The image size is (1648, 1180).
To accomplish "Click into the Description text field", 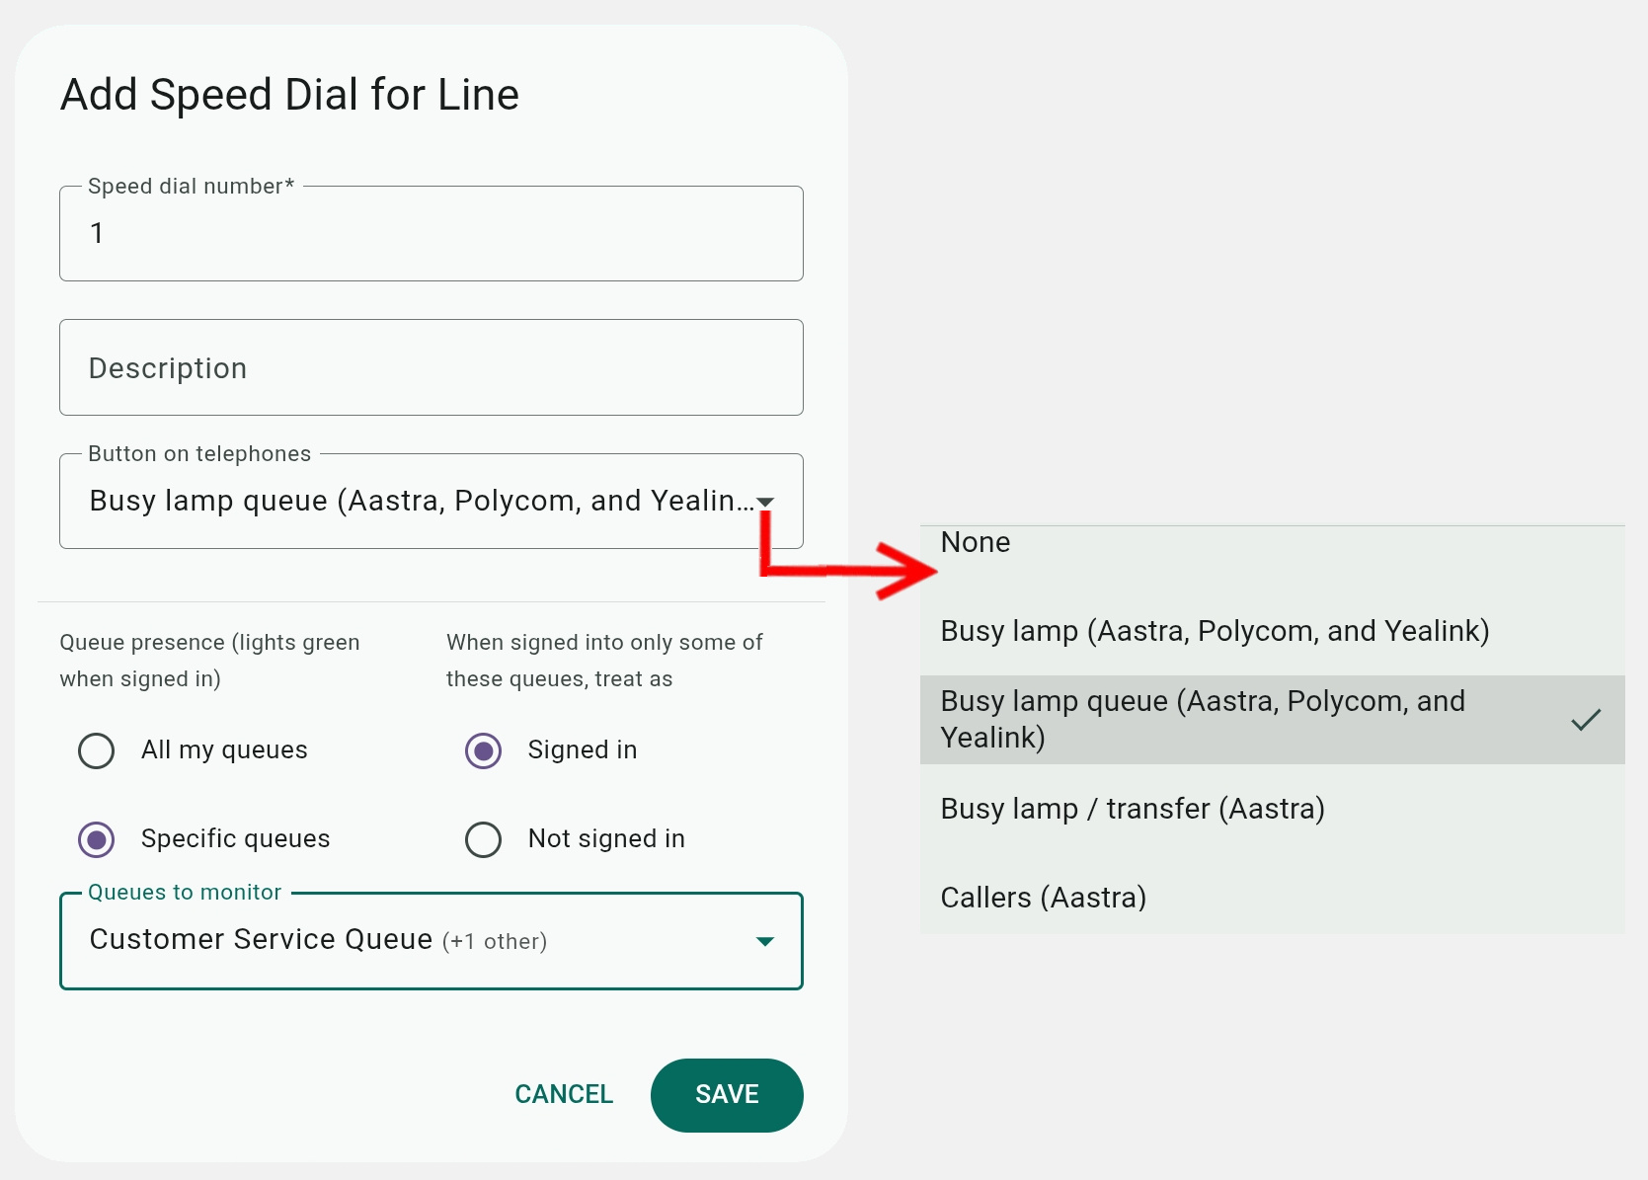I will 432,367.
